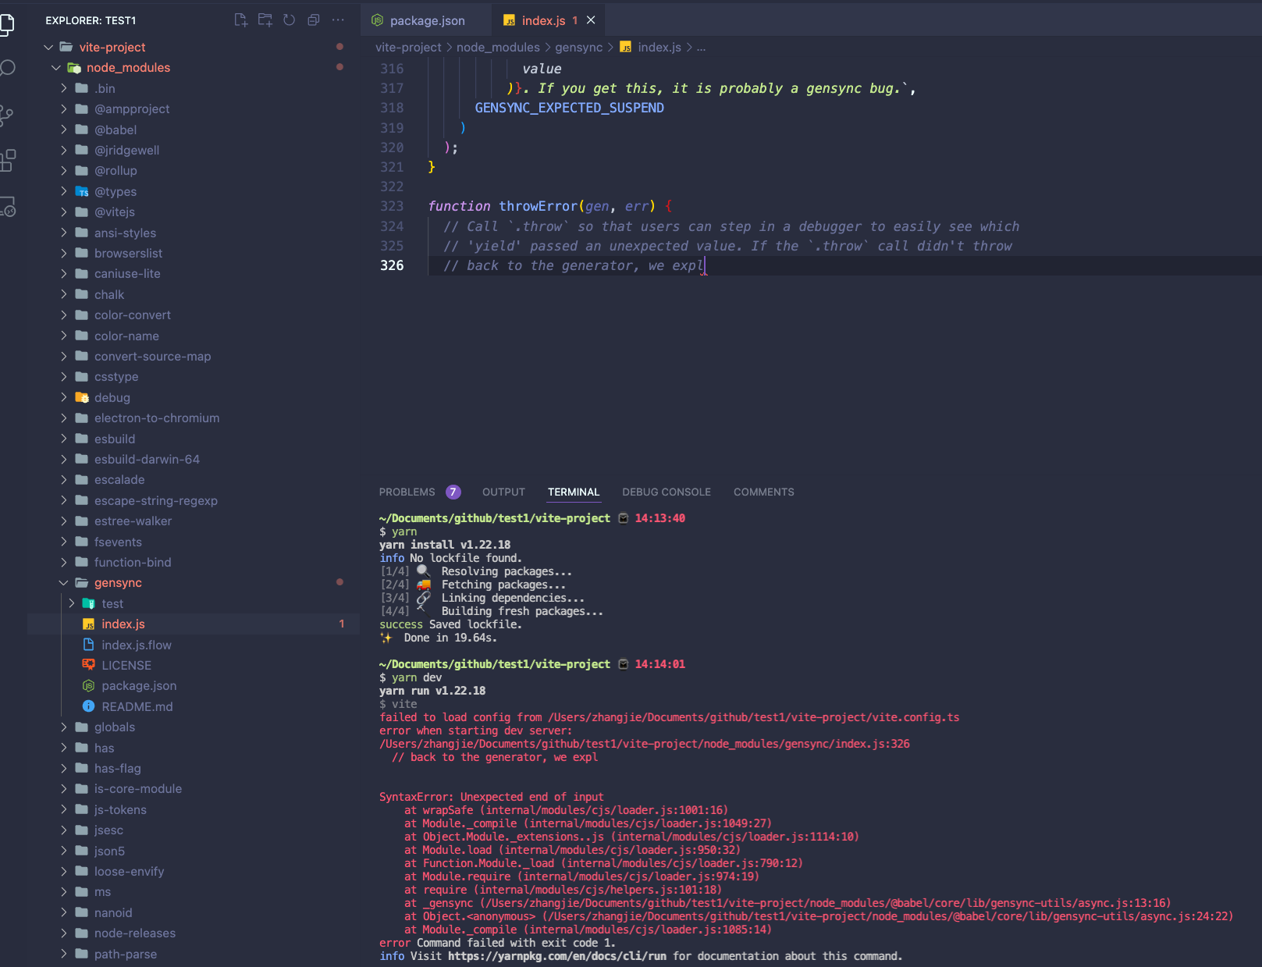Image resolution: width=1262 pixels, height=967 pixels.
Task: Open the Search view in activity bar
Action: tap(7, 69)
